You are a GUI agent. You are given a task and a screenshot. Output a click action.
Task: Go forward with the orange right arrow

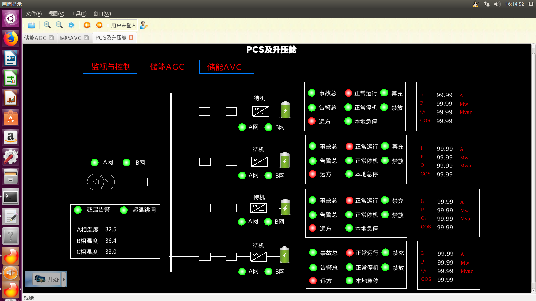coord(99,25)
